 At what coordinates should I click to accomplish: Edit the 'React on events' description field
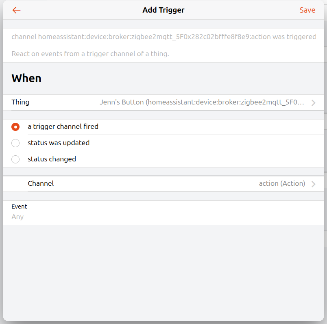click(x=163, y=54)
